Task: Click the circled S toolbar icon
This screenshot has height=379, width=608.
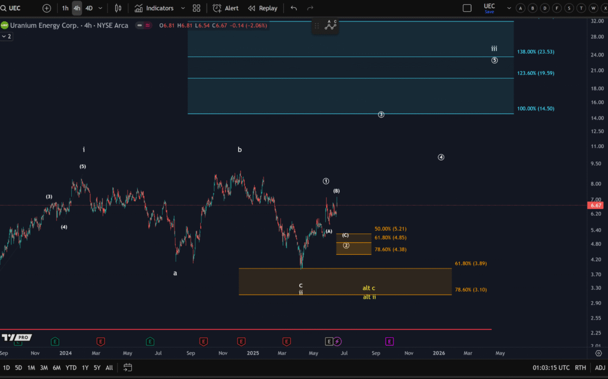Action: [x=569, y=8]
